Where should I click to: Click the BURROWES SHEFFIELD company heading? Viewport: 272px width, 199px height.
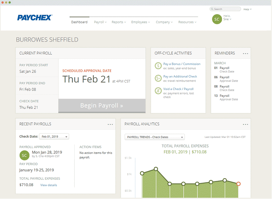47,40
